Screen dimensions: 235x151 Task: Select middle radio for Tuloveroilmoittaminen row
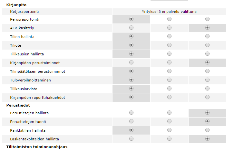point(170,80)
